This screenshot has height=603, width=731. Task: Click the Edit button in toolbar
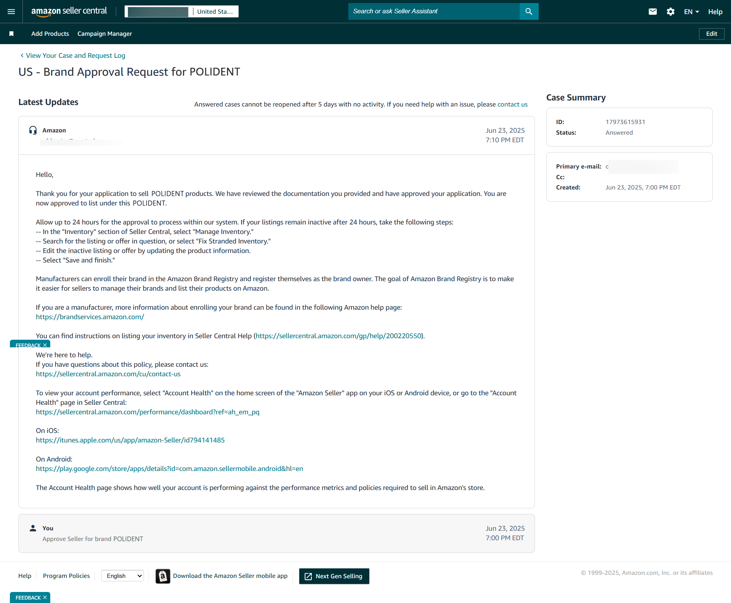[x=711, y=34]
